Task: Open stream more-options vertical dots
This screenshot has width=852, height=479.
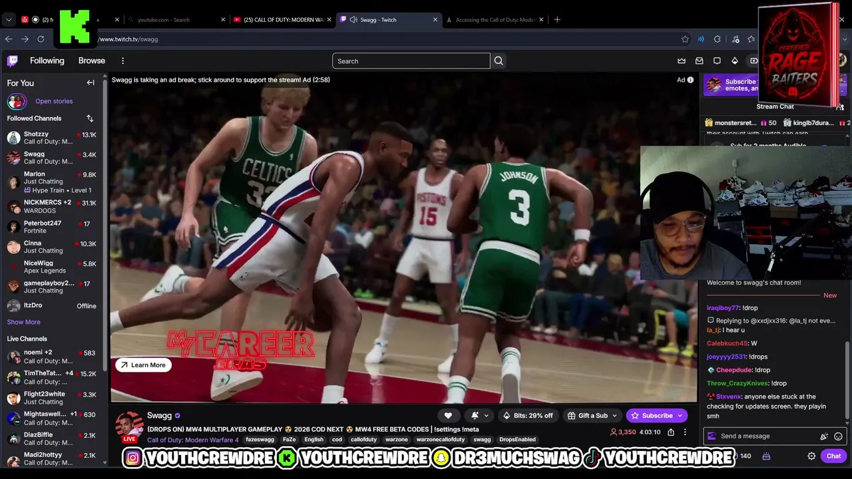Action: click(685, 432)
